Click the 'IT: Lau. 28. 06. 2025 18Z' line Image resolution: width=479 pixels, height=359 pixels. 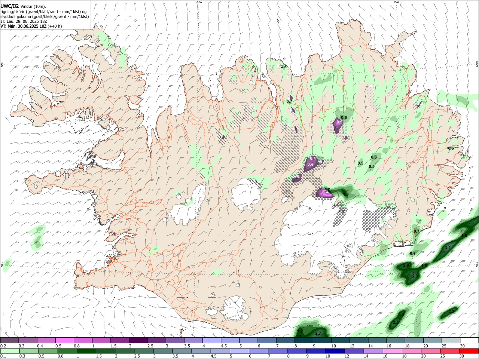click(24, 21)
